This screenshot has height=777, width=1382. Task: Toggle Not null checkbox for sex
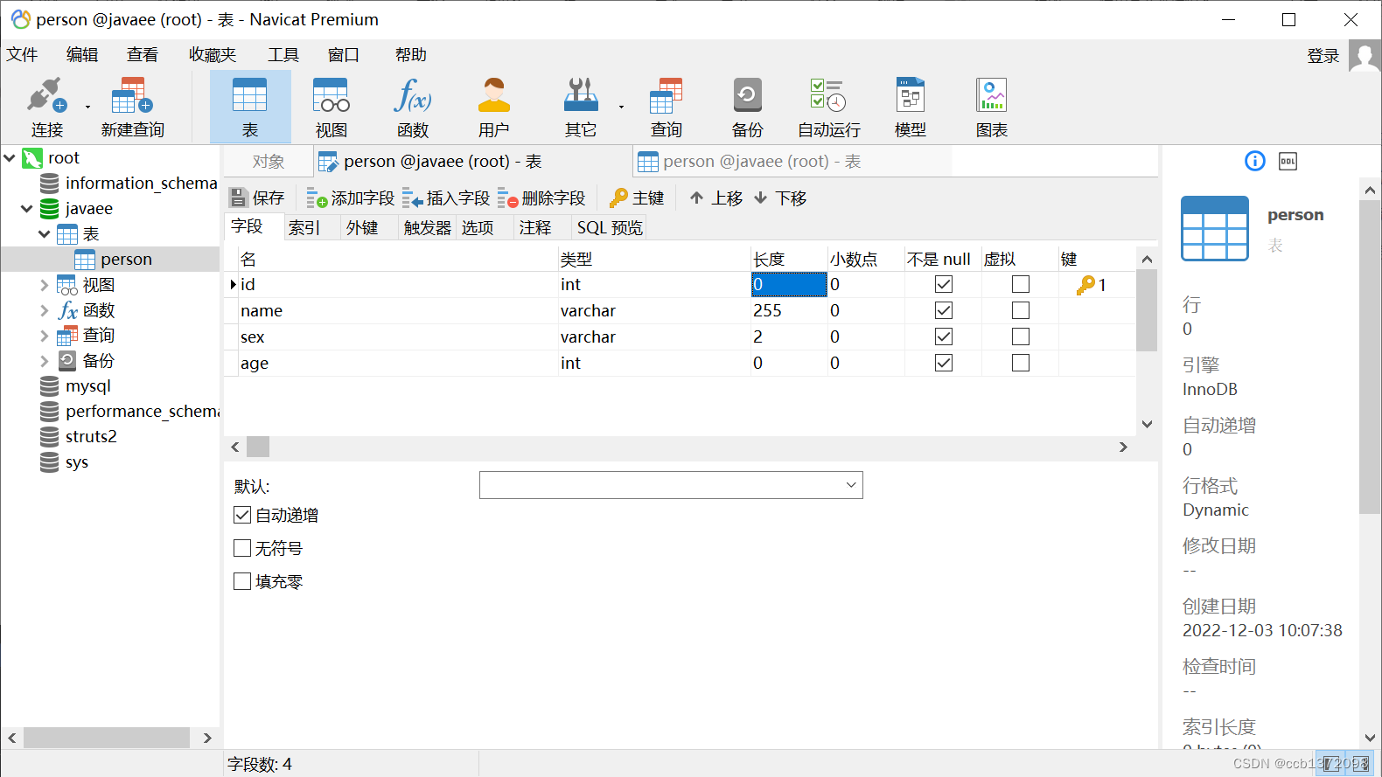point(944,336)
